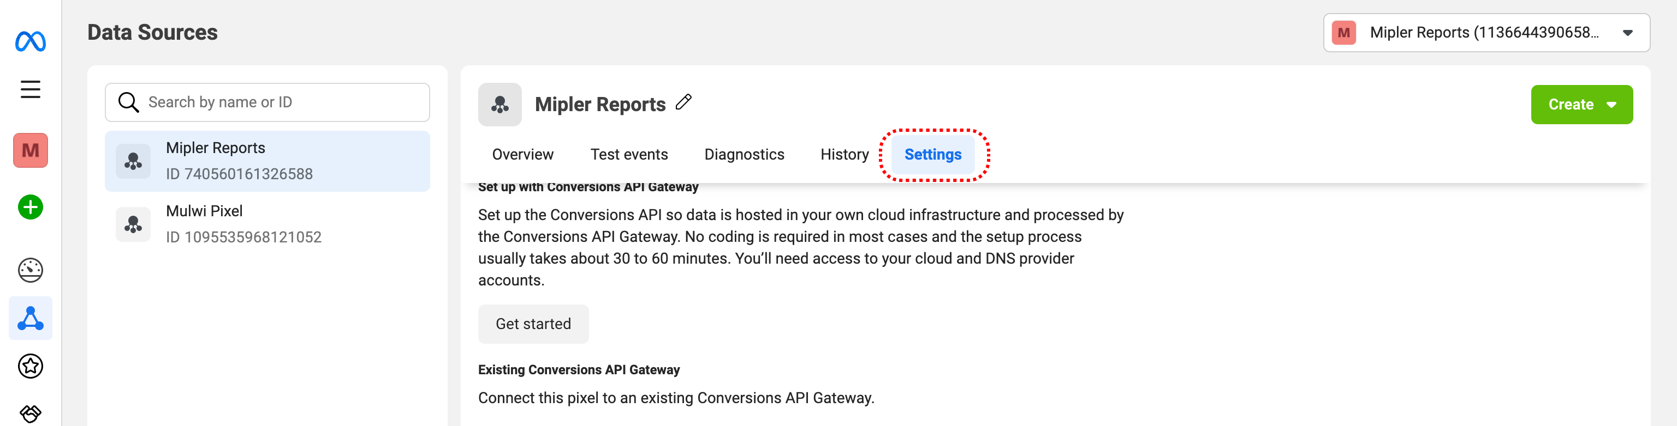This screenshot has width=1677, height=426.
Task: Click the Mulwi Pixel icon in list
Action: click(133, 224)
